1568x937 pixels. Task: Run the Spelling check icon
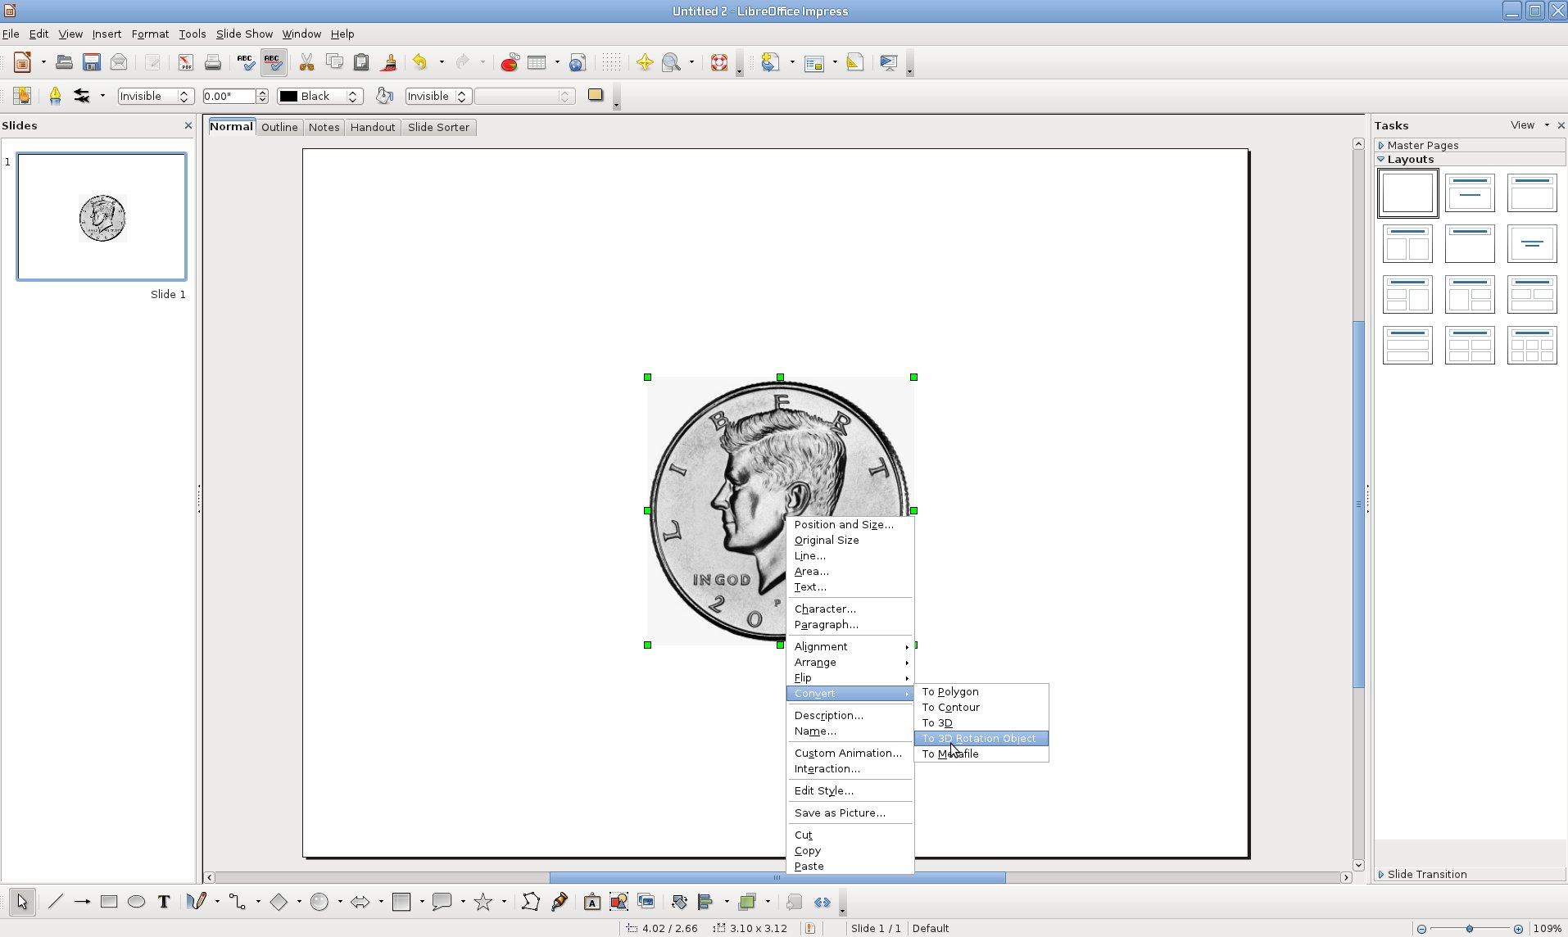(x=245, y=62)
